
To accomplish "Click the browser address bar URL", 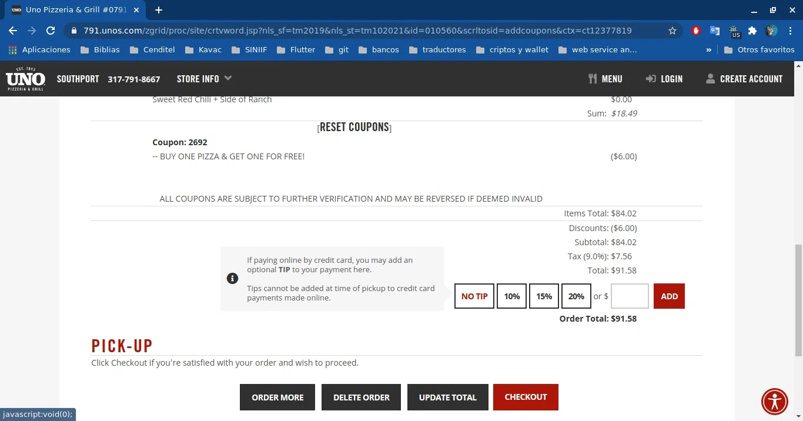I will click(357, 31).
